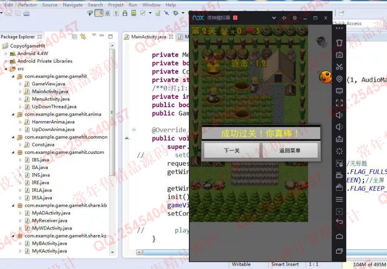Toggle Show Whitespace Characters pilcrow icon
Screen dimensions: 387x269
tap(116, 13)
